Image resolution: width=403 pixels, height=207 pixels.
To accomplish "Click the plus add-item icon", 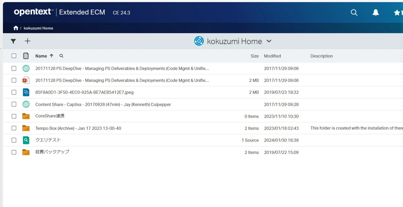I will (x=28, y=41).
